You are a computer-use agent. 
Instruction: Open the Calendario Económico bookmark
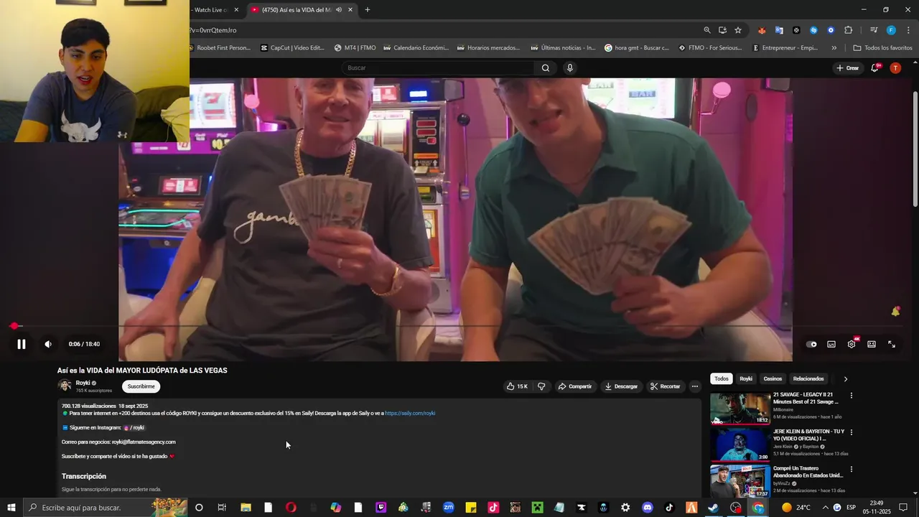416,48
